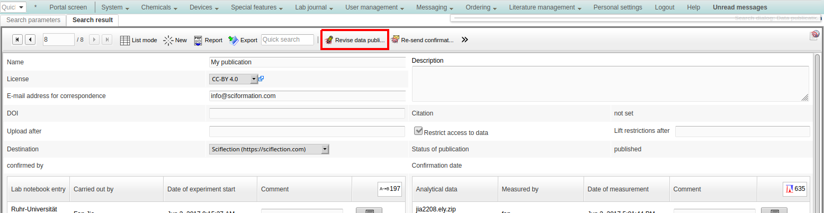The image size is (824, 213).
Task: Toggle Restrict access to data checkbox
Action: click(x=418, y=131)
